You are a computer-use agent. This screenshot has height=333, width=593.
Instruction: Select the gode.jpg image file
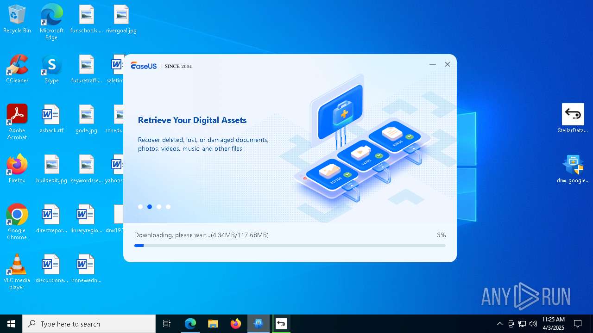coord(87,119)
